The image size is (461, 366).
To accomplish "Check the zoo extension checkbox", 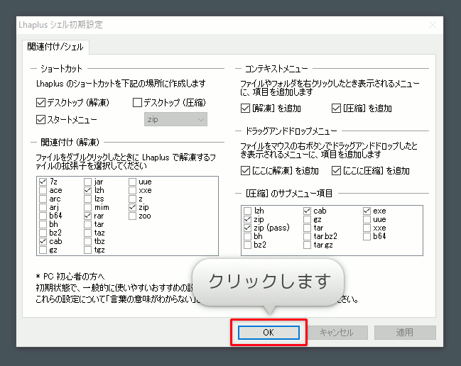I will [132, 216].
